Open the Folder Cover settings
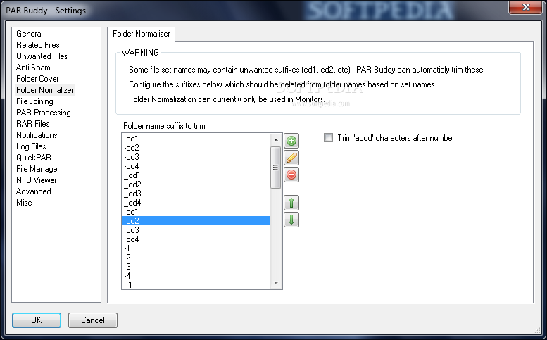The width and height of the screenshot is (547, 340). tap(37, 79)
